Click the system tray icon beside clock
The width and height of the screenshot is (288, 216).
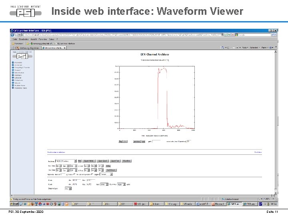click(x=268, y=204)
